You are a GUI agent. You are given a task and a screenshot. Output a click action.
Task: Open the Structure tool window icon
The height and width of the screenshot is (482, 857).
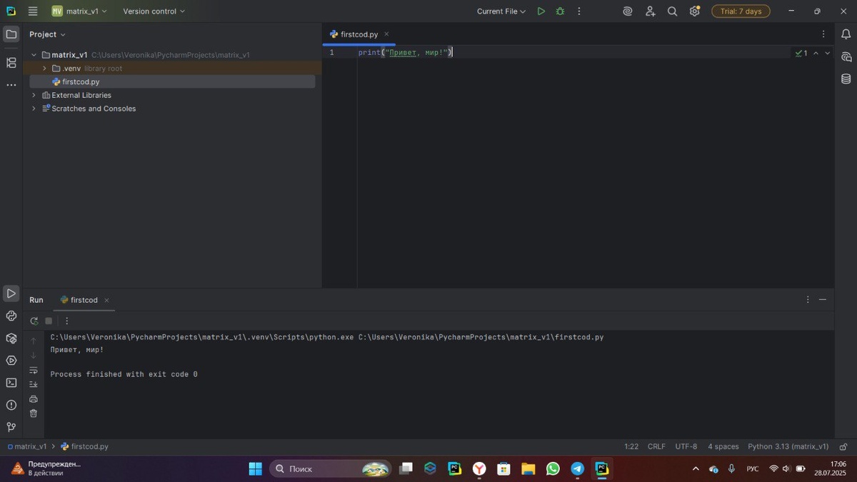[x=11, y=63]
